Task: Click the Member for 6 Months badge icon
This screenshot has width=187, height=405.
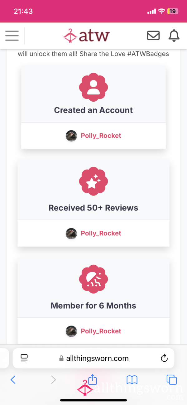Action: pyautogui.click(x=93, y=279)
